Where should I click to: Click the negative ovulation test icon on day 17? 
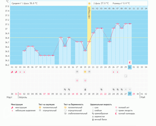coord(77,72)
